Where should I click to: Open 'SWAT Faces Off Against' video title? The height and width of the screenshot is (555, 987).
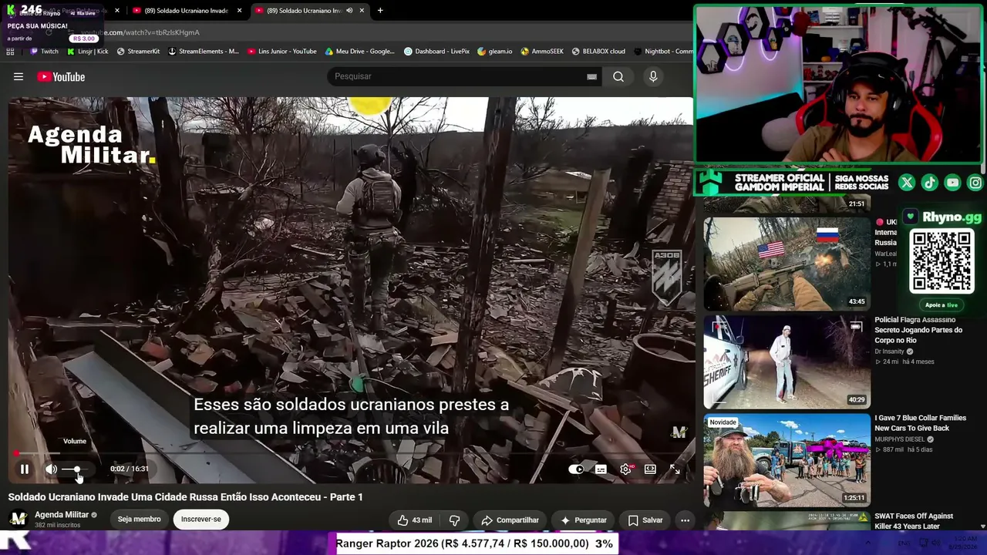coord(914,521)
